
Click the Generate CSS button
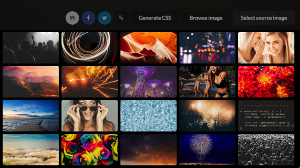(x=155, y=18)
